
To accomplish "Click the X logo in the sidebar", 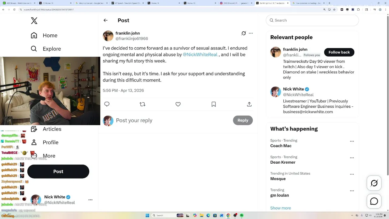I will click(x=34, y=21).
